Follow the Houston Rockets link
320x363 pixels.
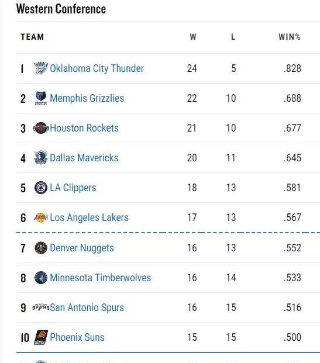(x=84, y=128)
